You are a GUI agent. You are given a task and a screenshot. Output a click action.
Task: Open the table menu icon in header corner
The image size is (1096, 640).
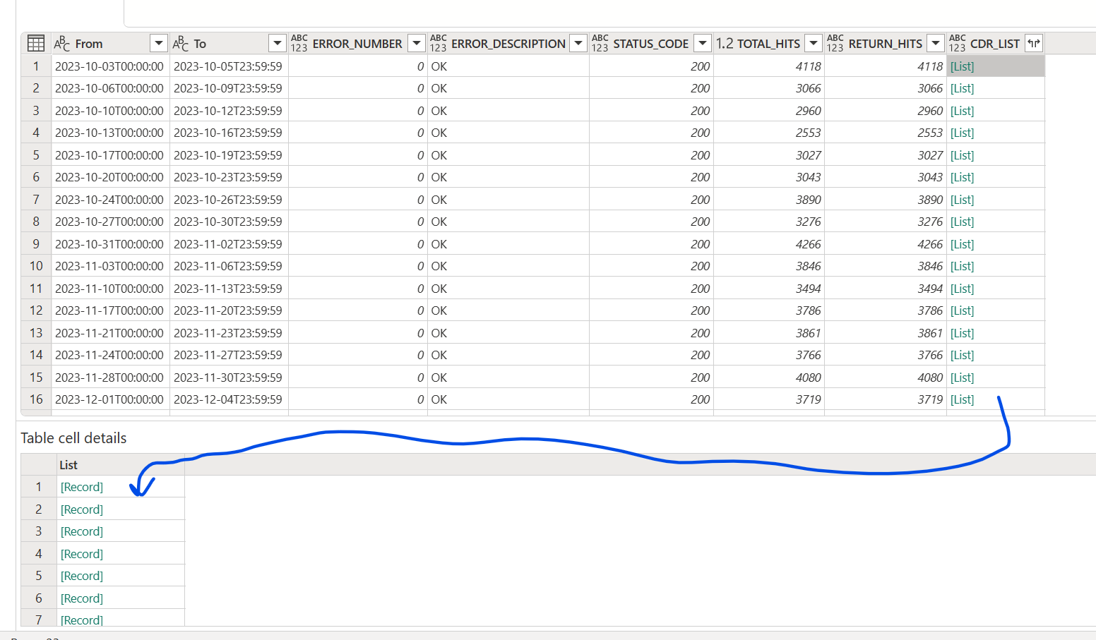click(x=36, y=44)
